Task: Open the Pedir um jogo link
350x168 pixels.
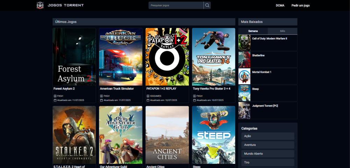Action: (x=300, y=6)
